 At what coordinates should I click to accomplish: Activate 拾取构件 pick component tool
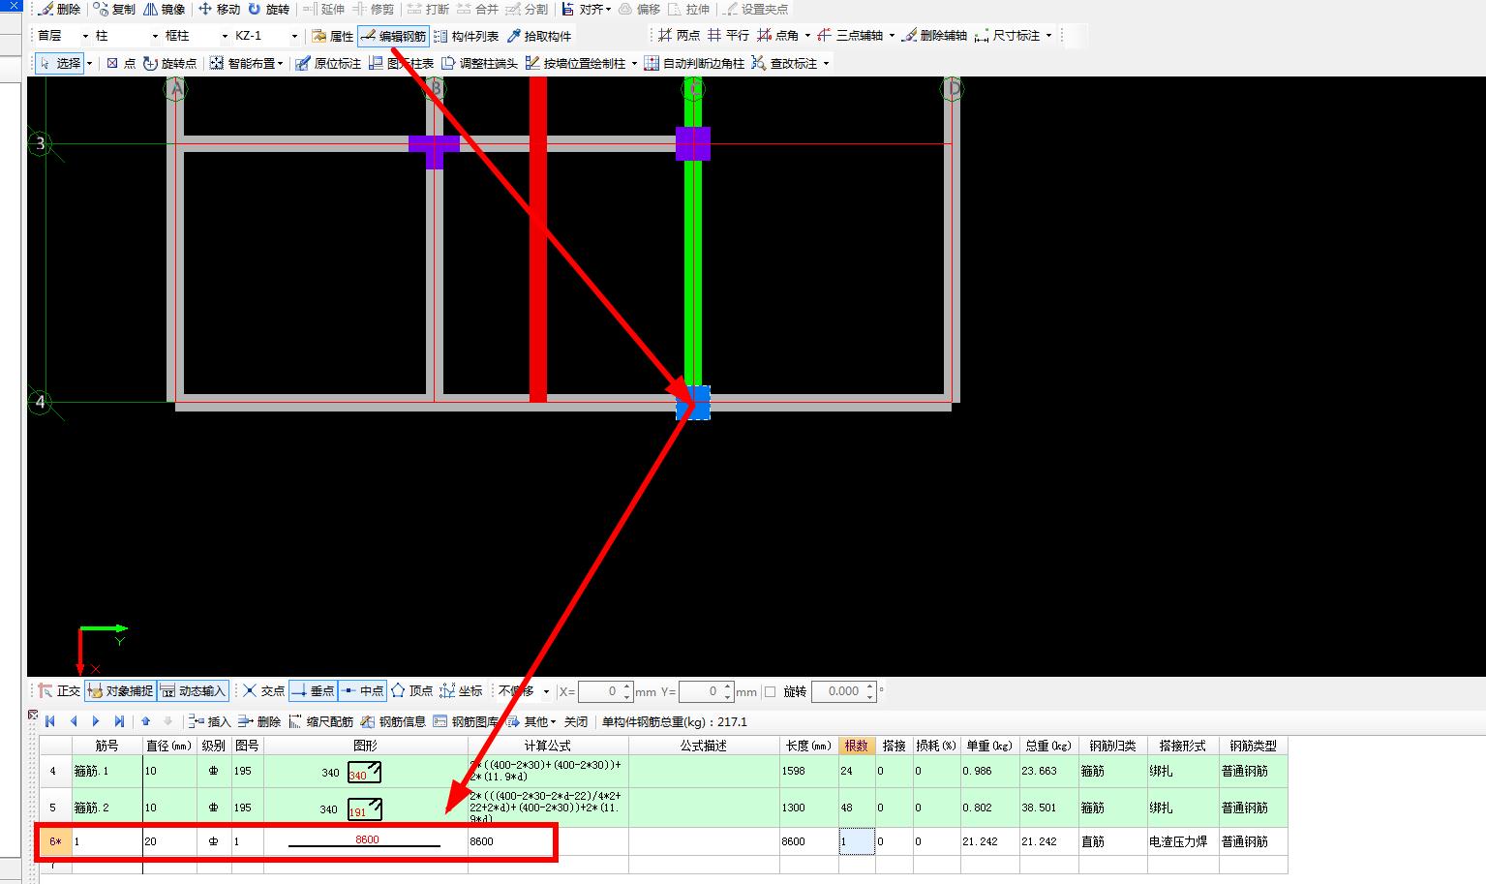[x=539, y=36]
